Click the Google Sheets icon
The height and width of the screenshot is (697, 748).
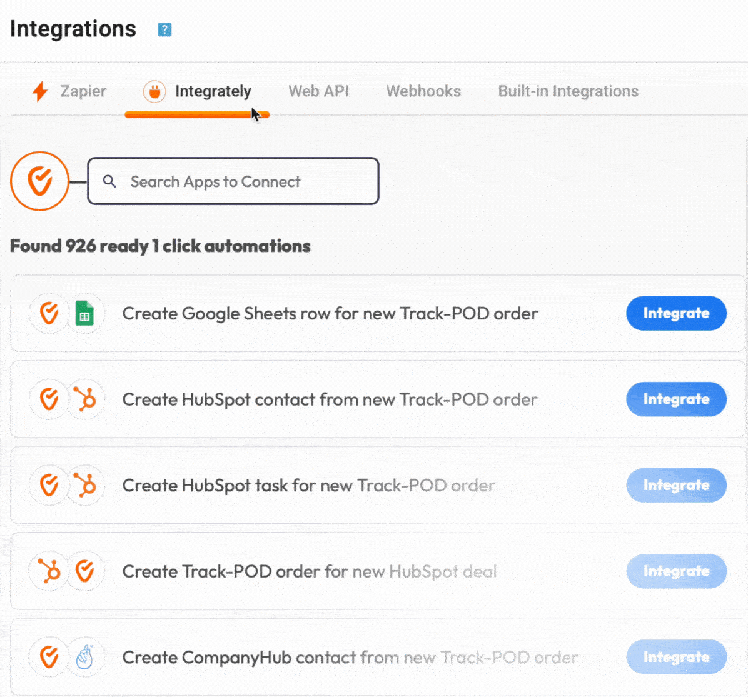pyautogui.click(x=85, y=314)
